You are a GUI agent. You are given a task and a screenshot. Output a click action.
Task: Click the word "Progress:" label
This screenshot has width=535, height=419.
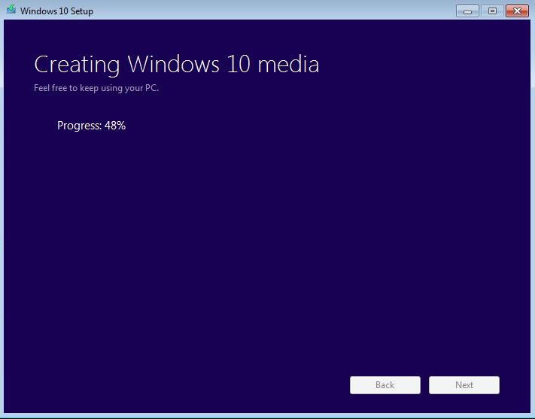click(x=79, y=126)
